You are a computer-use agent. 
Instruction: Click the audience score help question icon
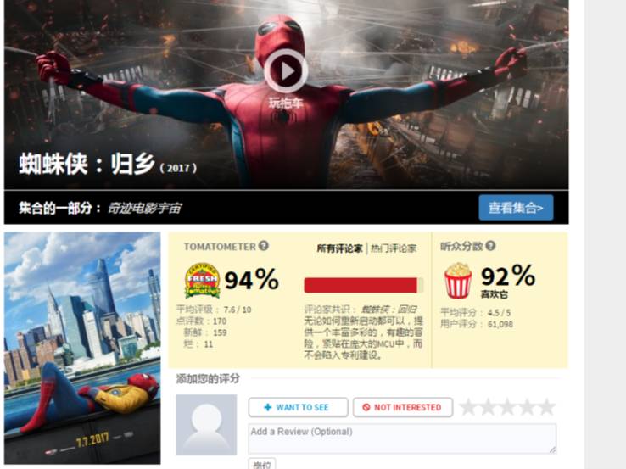[490, 246]
